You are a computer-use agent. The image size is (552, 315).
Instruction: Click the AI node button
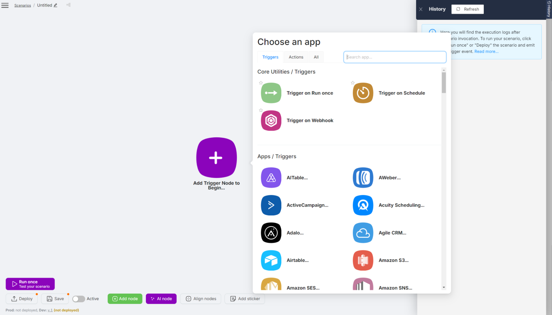[161, 299]
